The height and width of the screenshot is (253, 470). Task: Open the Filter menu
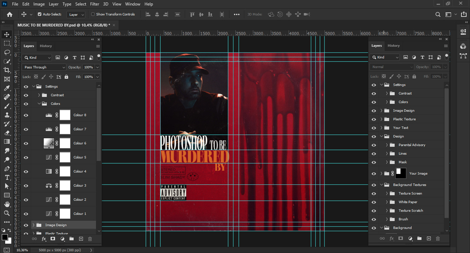pyautogui.click(x=94, y=4)
